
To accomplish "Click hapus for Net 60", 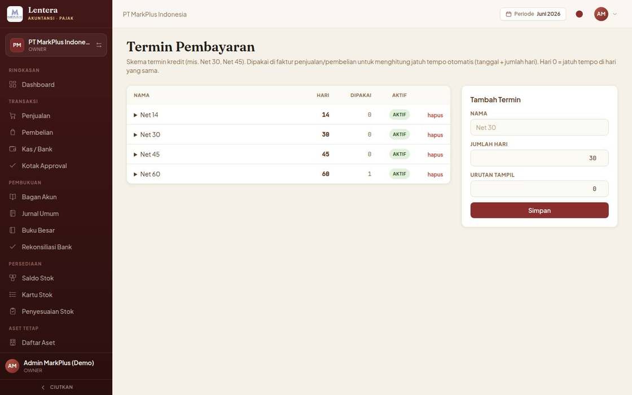I will point(435,174).
